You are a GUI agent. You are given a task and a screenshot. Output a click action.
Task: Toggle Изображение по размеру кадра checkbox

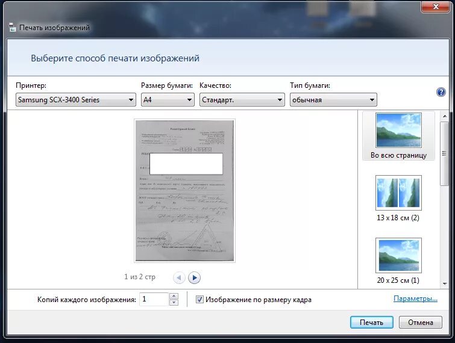199,300
